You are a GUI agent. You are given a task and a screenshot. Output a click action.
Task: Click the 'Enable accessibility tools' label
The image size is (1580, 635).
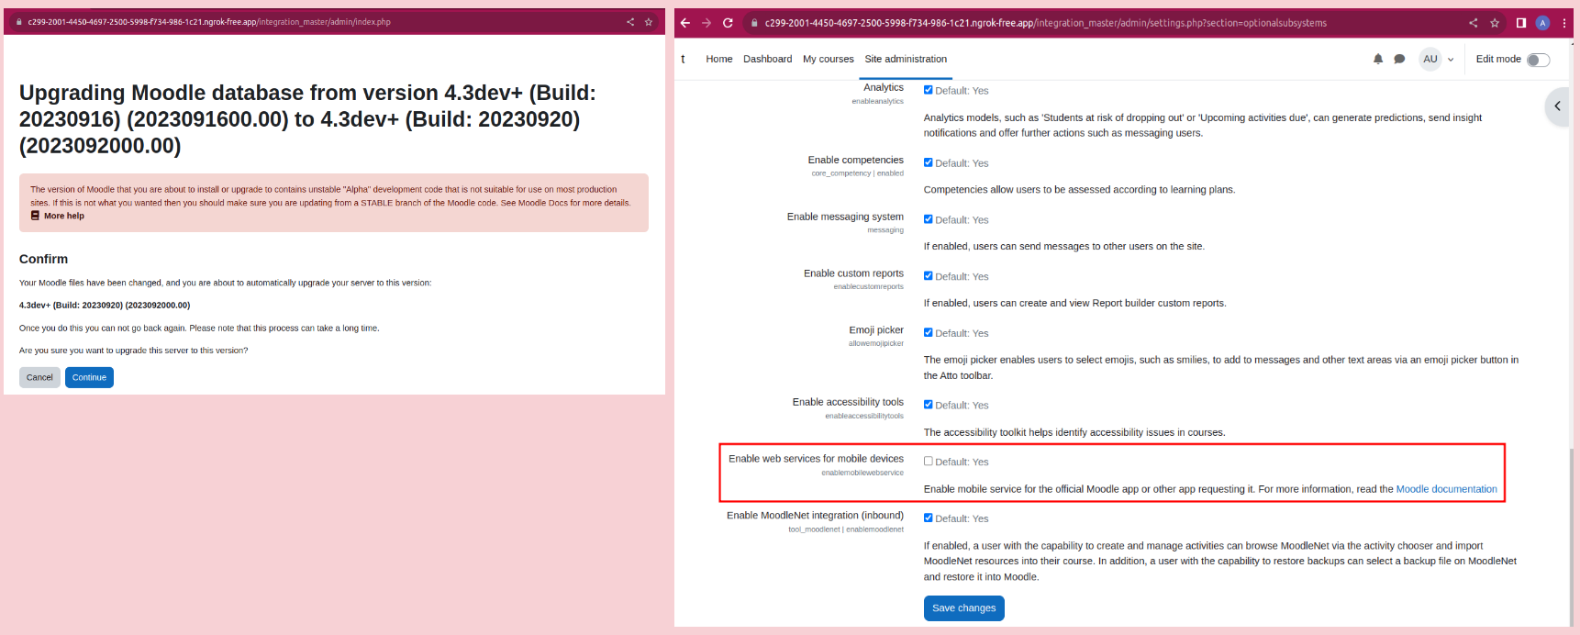(848, 402)
